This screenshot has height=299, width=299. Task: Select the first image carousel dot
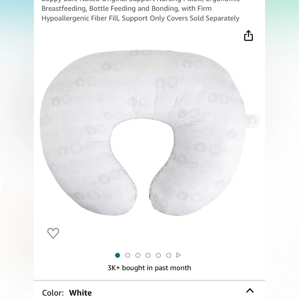tap(118, 255)
